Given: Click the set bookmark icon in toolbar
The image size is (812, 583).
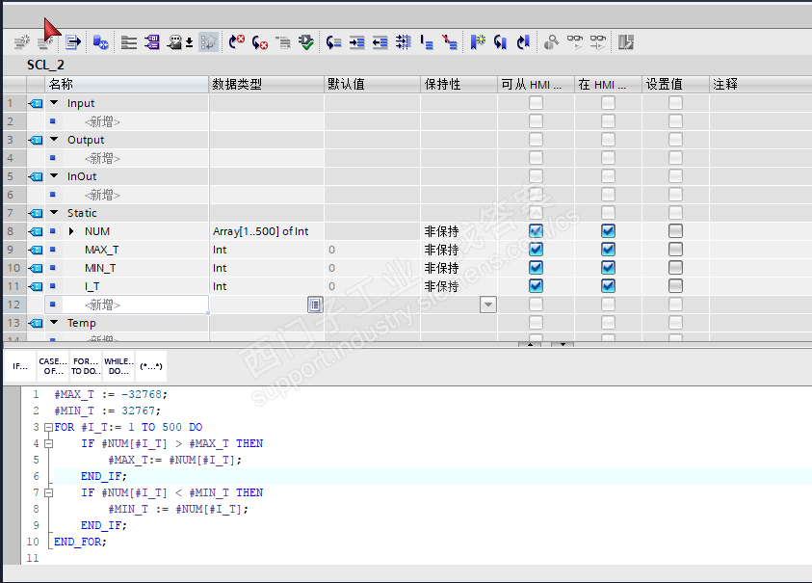Looking at the screenshot, I should coord(478,42).
